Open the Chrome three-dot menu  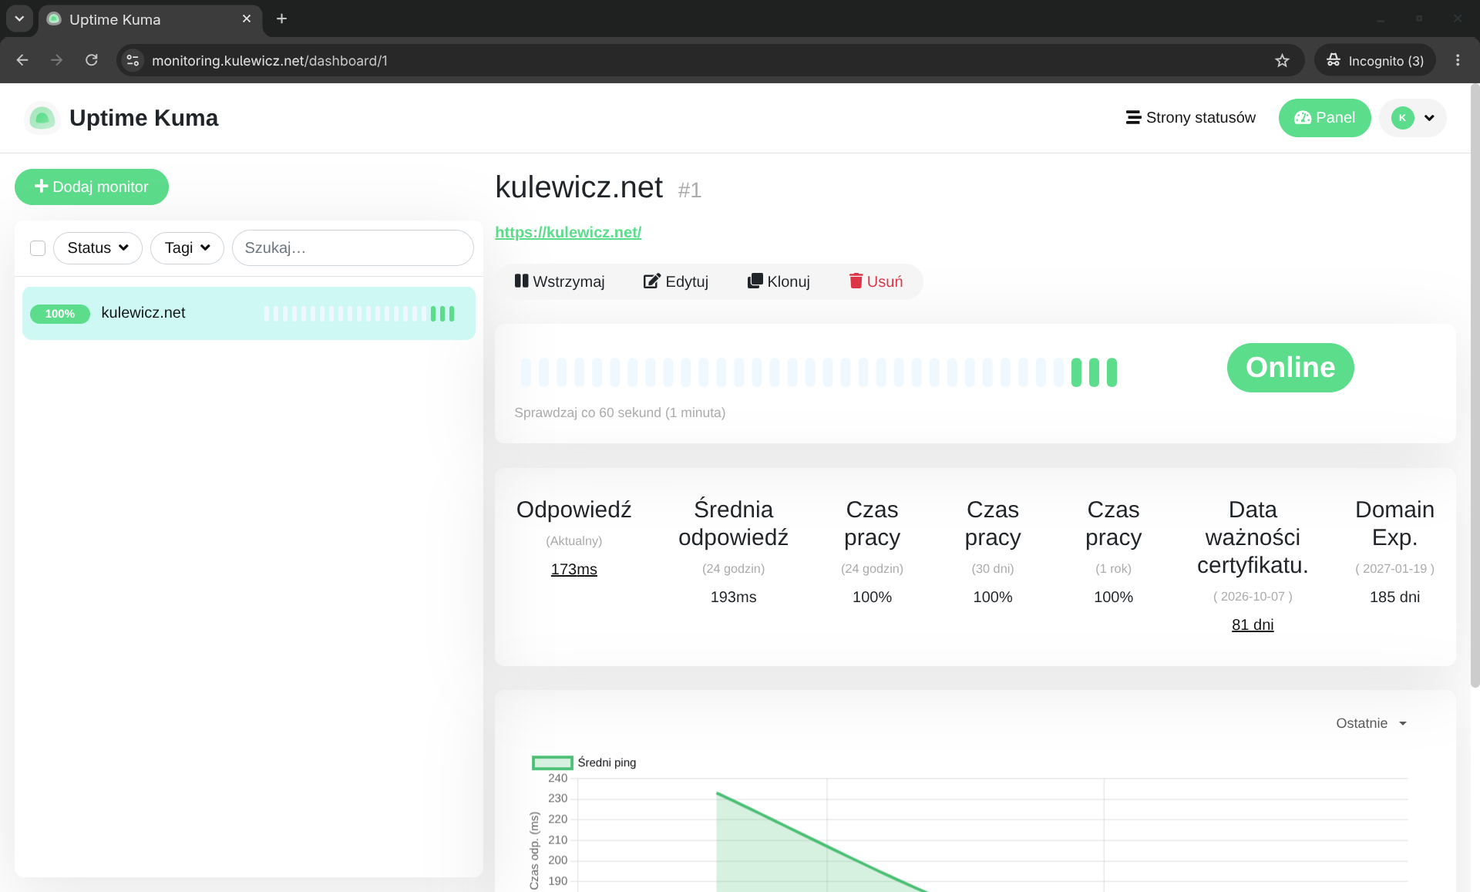1458,60
